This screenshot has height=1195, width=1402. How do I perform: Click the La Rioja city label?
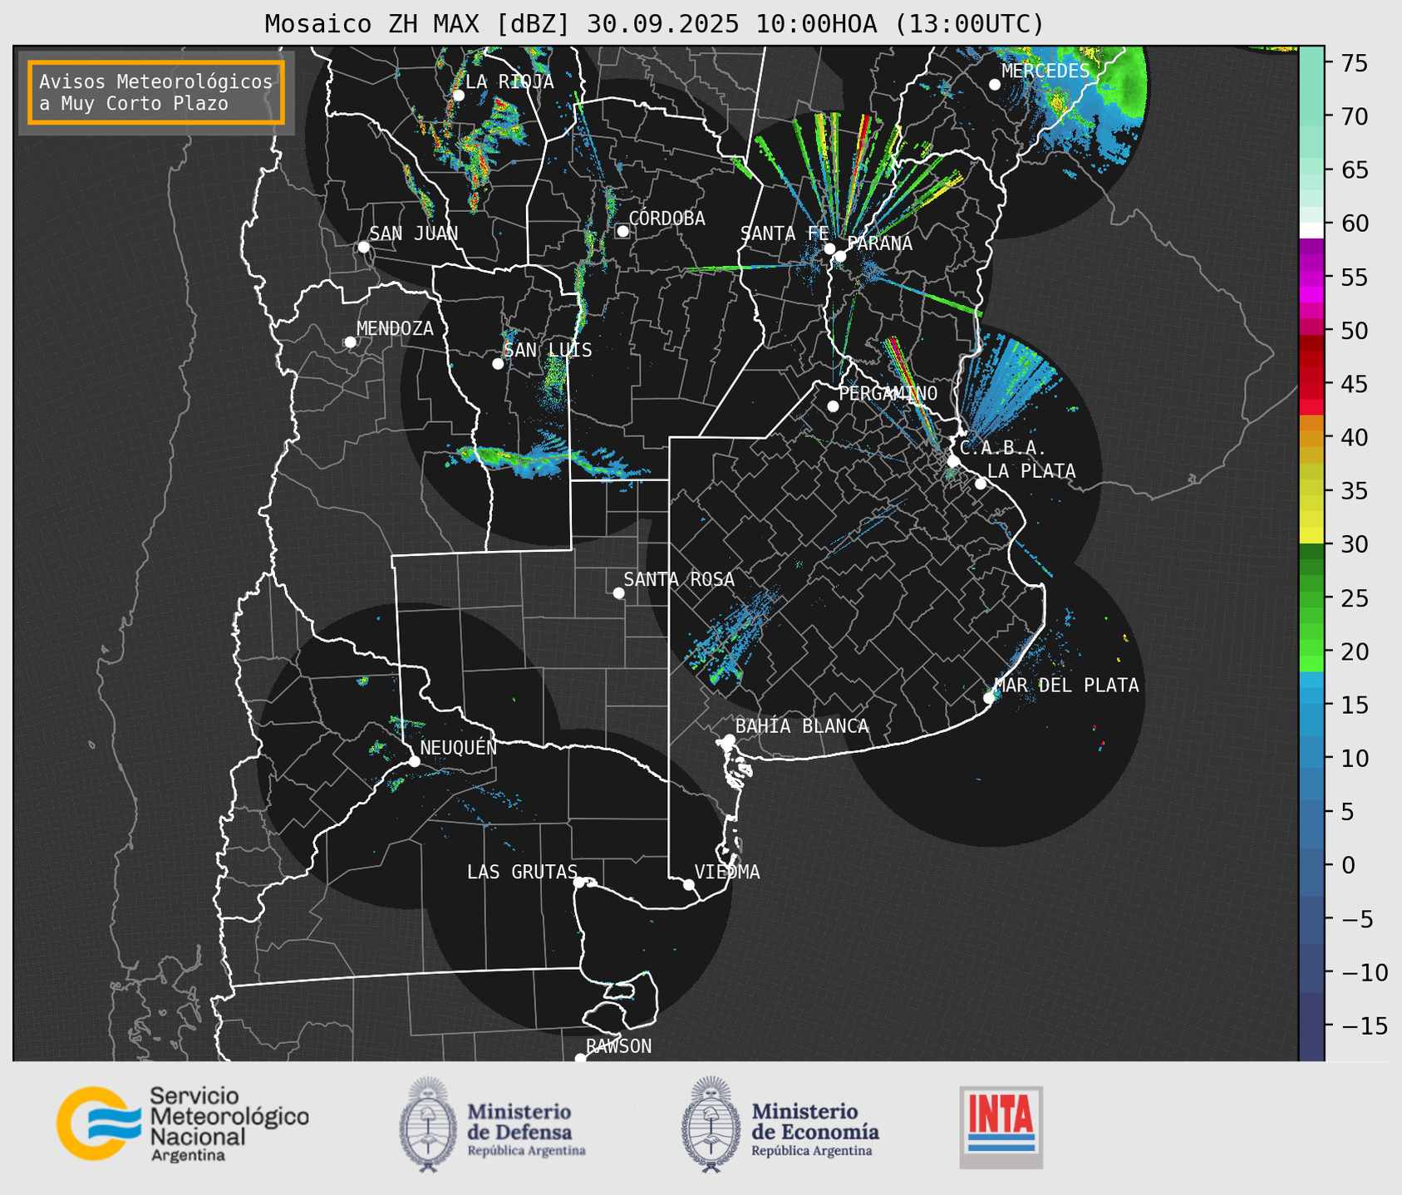[x=509, y=81]
